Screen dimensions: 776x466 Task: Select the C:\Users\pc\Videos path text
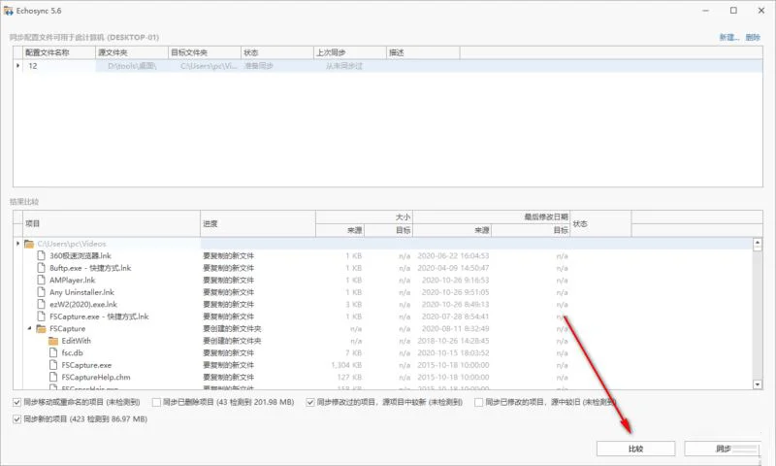tap(72, 244)
